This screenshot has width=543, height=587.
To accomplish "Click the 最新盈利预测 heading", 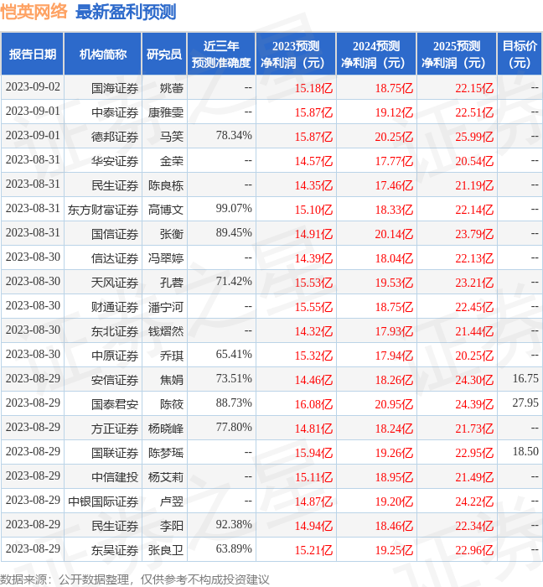I will 126,12.
